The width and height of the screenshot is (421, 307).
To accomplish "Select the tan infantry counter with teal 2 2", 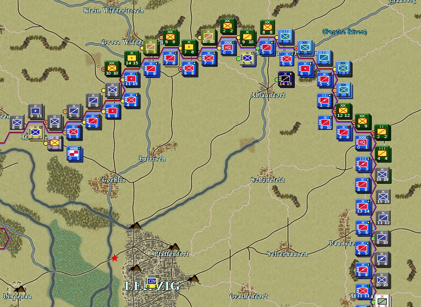I will 36,133.
